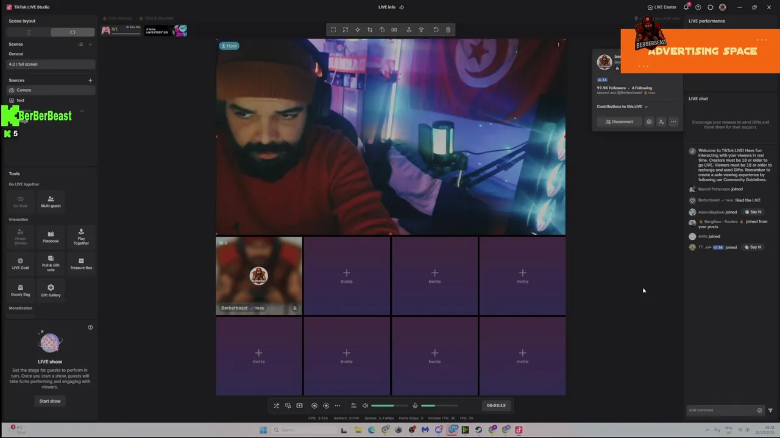
Task: Adjust the microphone volume slider
Action: [x=439, y=406]
